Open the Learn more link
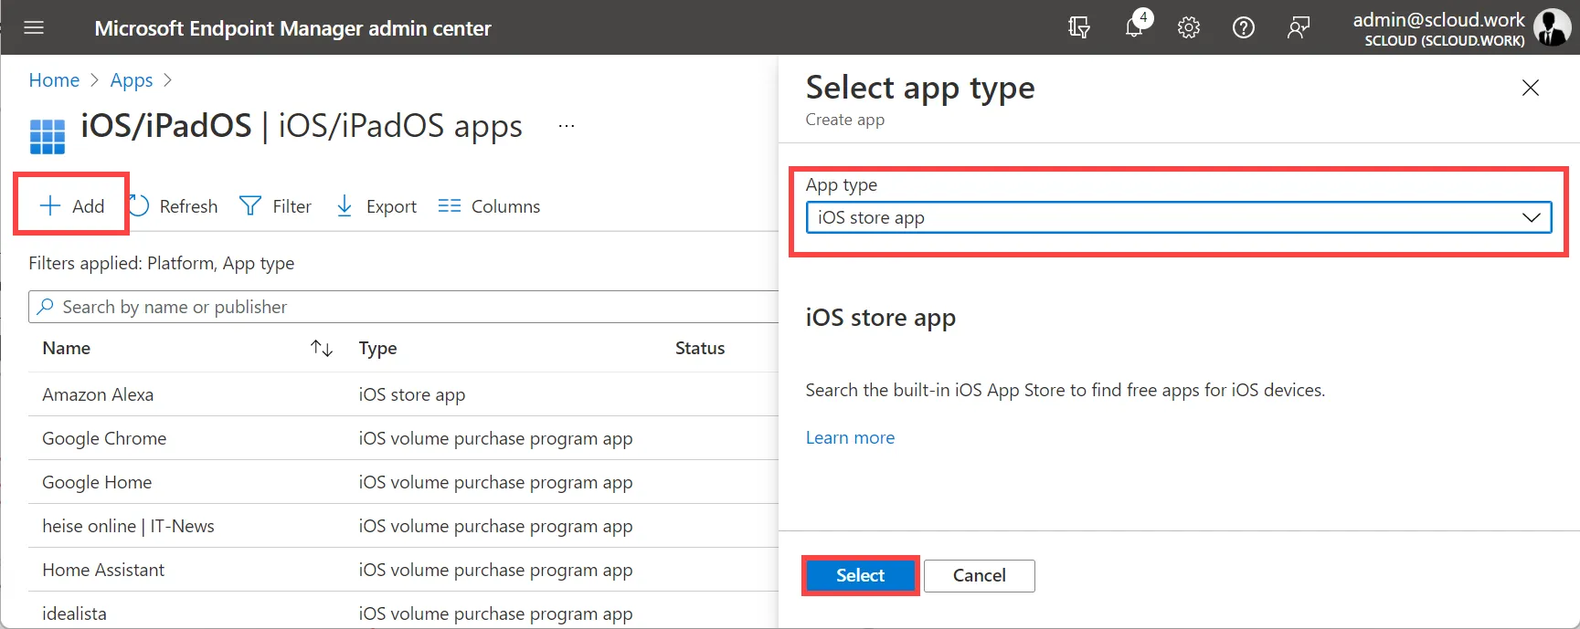This screenshot has width=1580, height=629. tap(850, 437)
